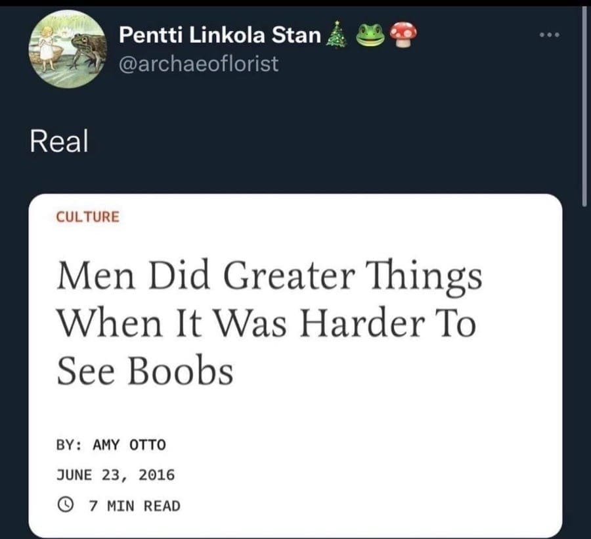Click the vertical scrollbar on right edge
This screenshot has height=539, width=591.
[x=584, y=105]
